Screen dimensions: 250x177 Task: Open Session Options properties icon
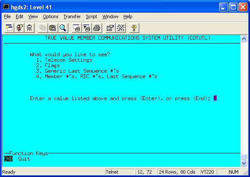tap(110, 28)
